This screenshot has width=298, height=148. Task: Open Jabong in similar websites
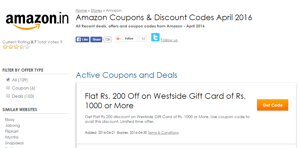click(13, 126)
